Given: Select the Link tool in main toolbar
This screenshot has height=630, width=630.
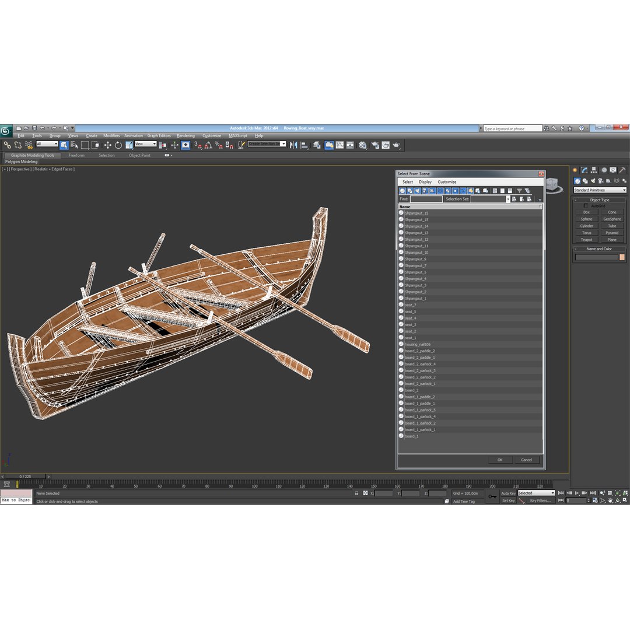Looking at the screenshot, I should tap(7, 145).
